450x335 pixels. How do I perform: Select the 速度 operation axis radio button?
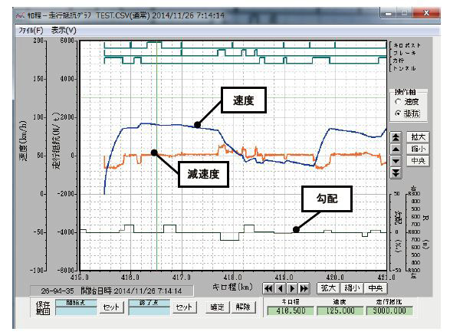[x=398, y=102]
